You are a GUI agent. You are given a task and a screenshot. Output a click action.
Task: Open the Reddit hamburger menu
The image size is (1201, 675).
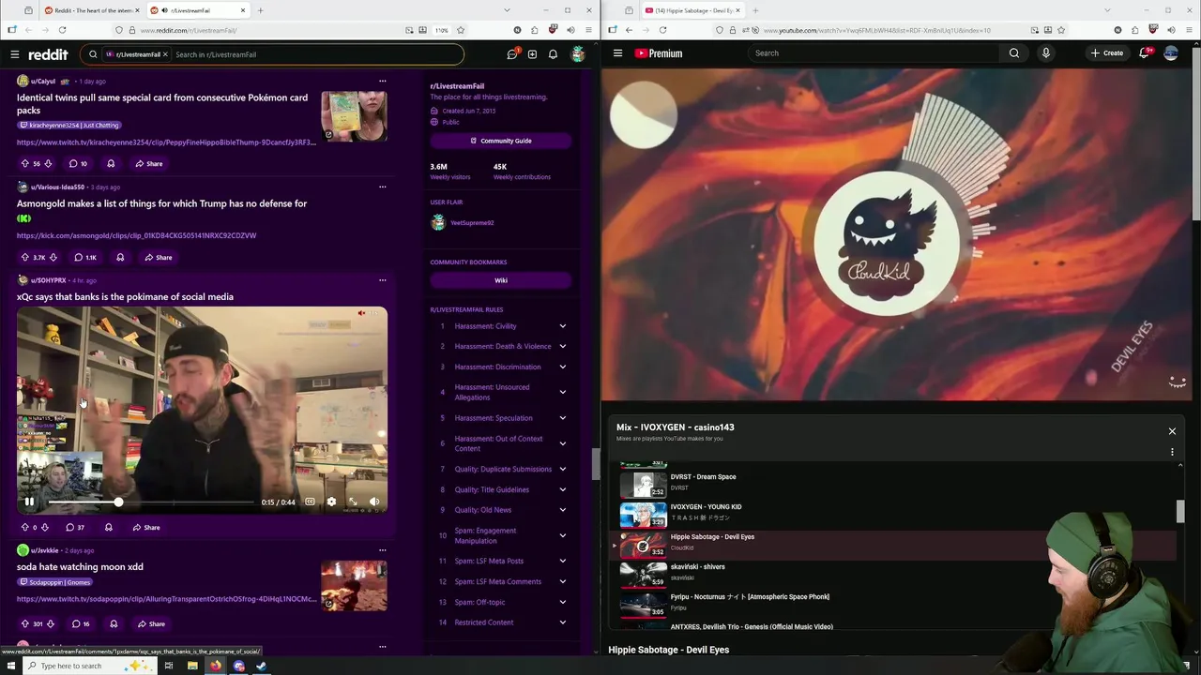(x=14, y=54)
